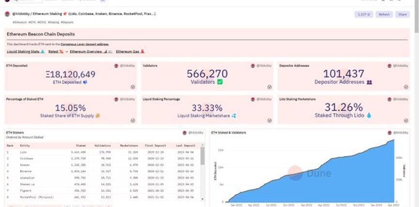The width and height of the screenshot is (419, 207).
Task: Select the Coinbase entity cell in the table
Action: (27, 159)
